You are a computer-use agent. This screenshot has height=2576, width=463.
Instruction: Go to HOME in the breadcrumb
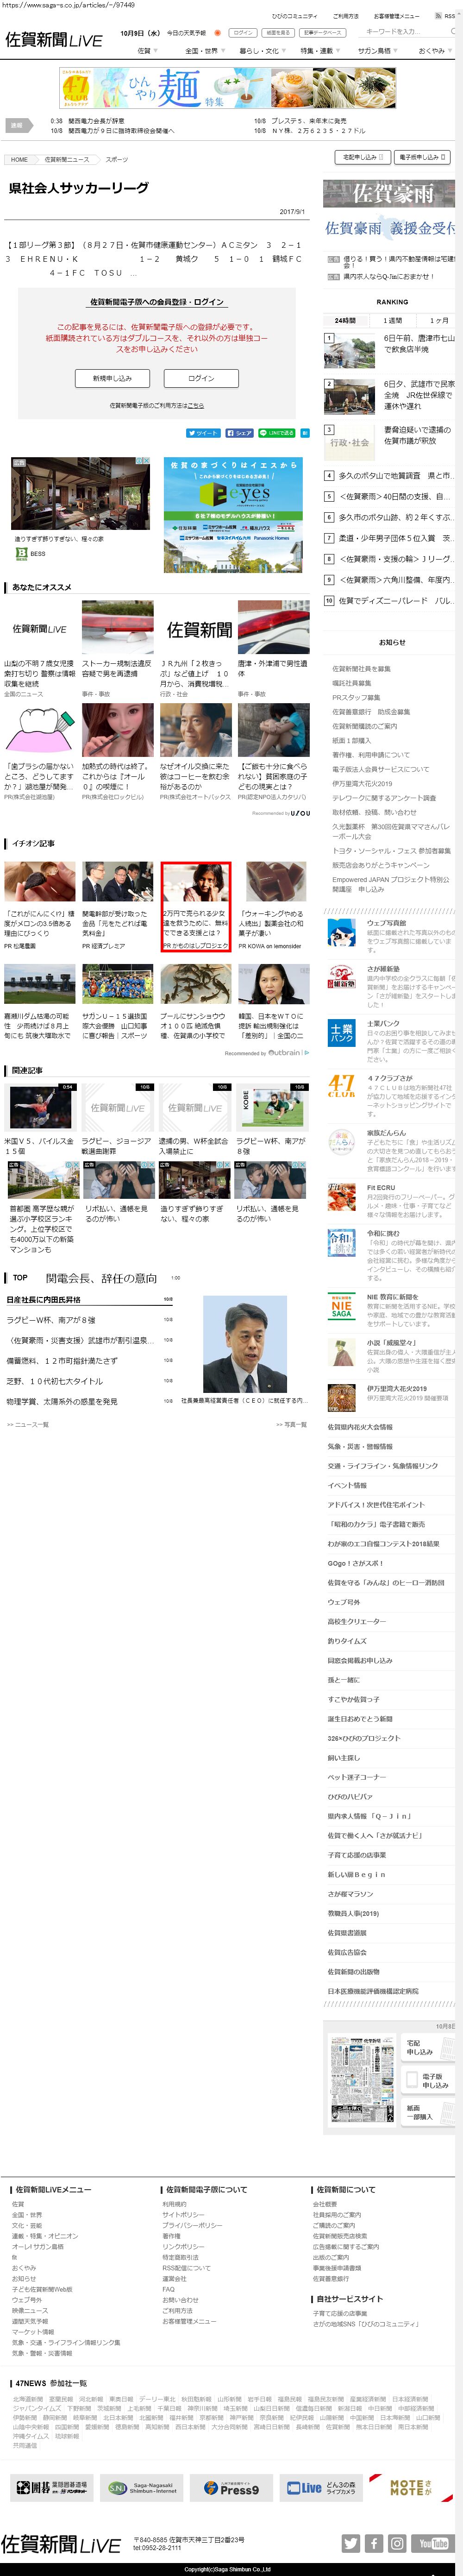tap(19, 159)
